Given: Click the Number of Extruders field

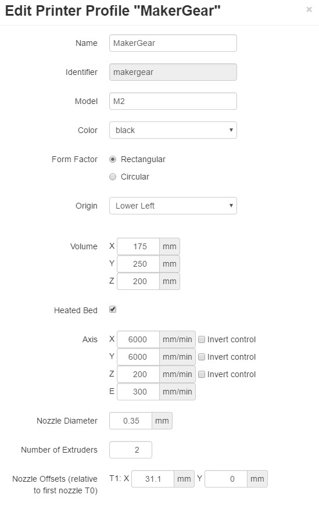Looking at the screenshot, I should pos(131,450).
